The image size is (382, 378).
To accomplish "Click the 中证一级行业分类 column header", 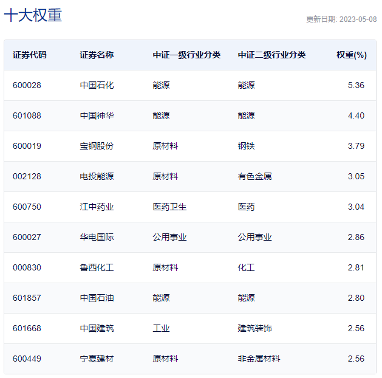I will click(x=186, y=55).
